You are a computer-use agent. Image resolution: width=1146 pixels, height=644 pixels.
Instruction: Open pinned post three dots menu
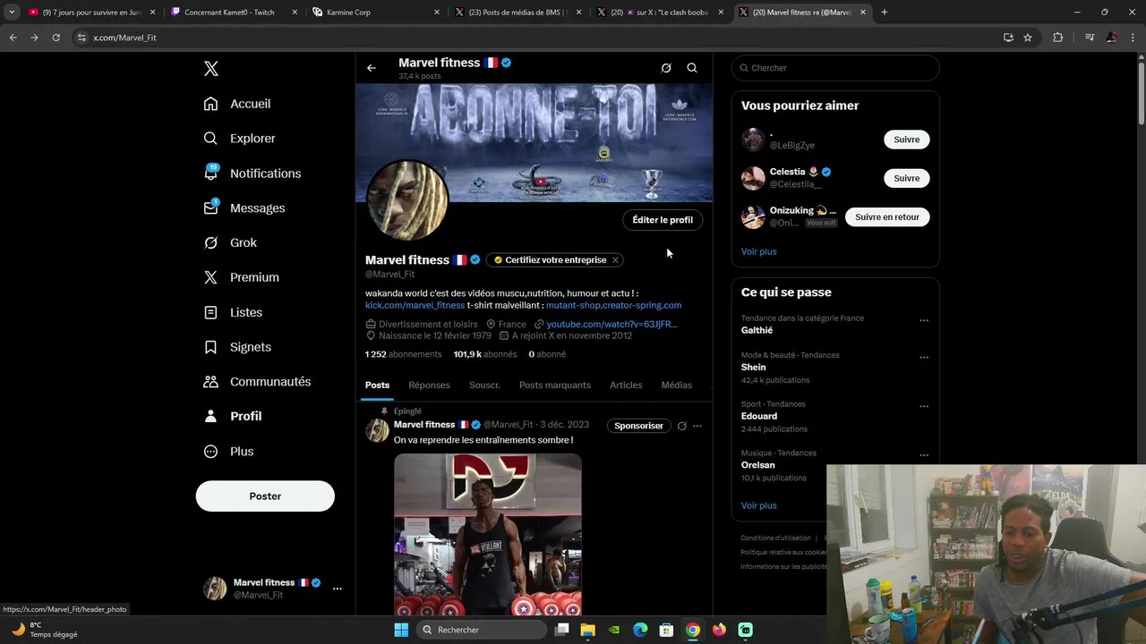697,426
